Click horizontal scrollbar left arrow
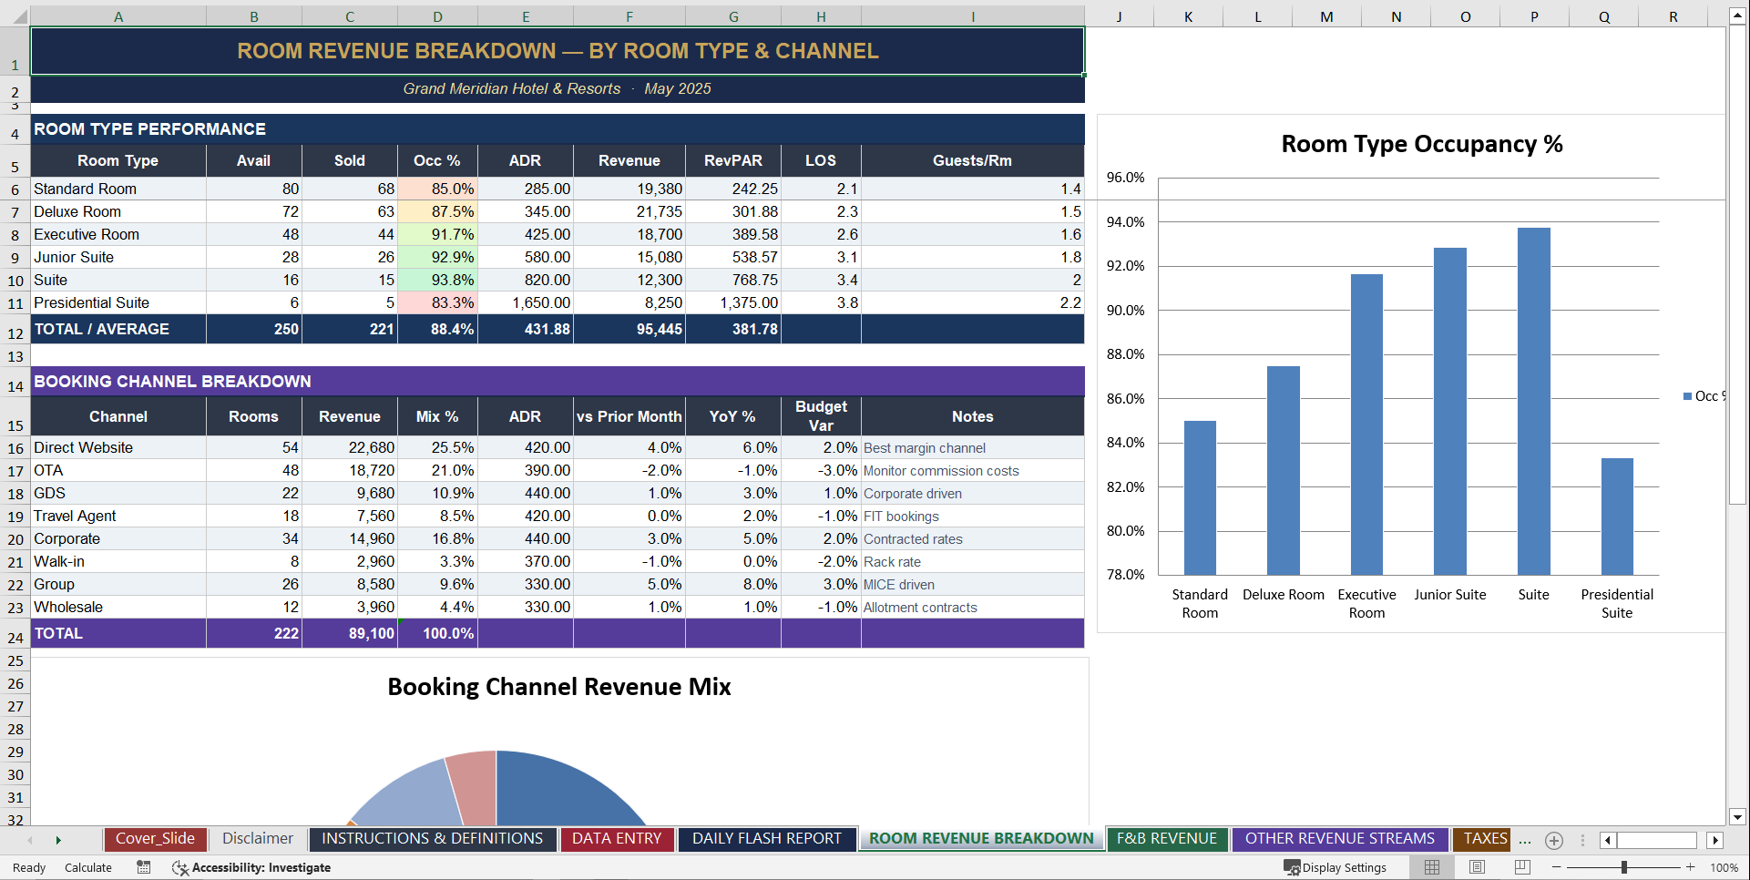 (x=1608, y=841)
